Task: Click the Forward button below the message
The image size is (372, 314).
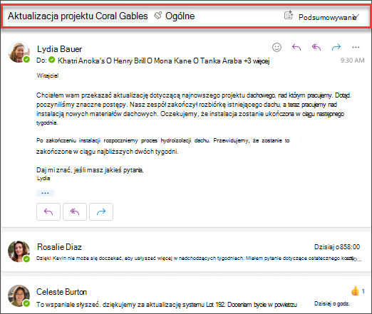Action: pyautogui.click(x=101, y=211)
